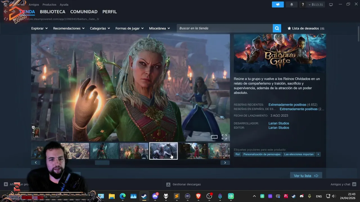Open Sublime Text from the taskbar
Screen dimensions: 360x202
pyautogui.click(x=177, y=196)
